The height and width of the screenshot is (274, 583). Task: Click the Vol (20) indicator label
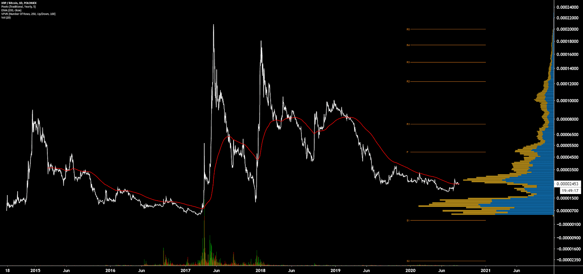coord(6,18)
